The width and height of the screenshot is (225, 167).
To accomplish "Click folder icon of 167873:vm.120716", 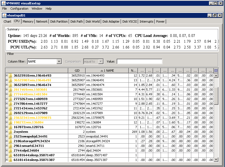I will tap(10, 127).
